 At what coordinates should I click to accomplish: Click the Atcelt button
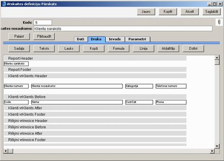[x=190, y=12]
